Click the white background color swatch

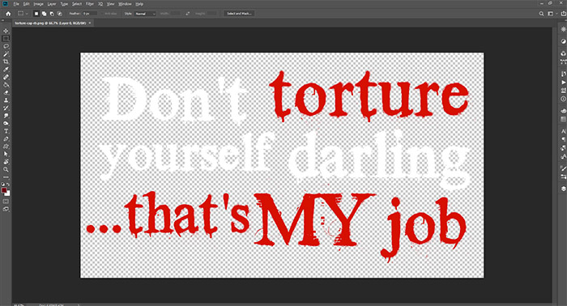7,194
